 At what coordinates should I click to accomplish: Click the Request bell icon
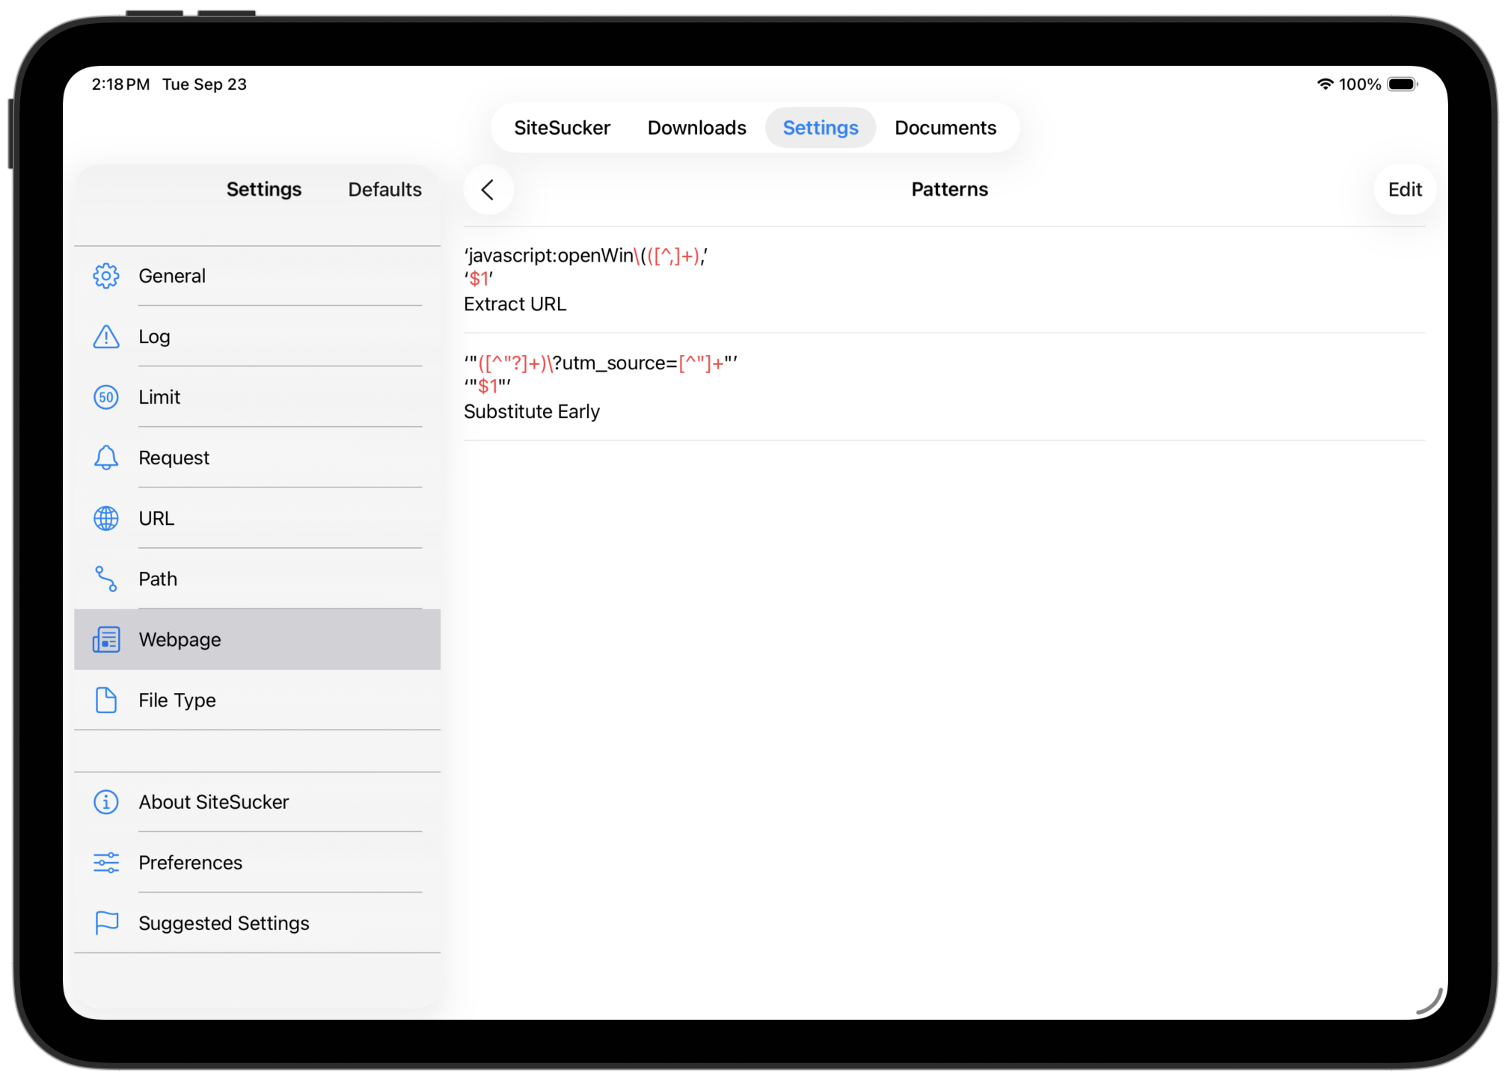[x=106, y=458]
